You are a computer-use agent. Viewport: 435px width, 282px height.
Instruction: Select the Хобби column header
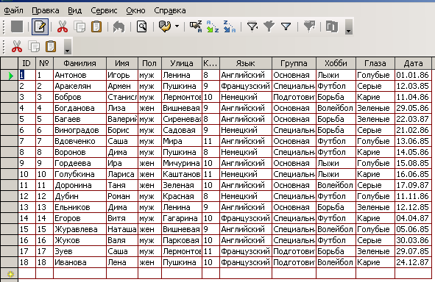tap(336, 63)
